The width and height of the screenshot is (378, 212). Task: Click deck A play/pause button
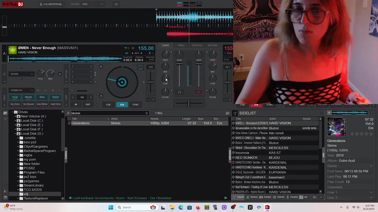[122, 105]
